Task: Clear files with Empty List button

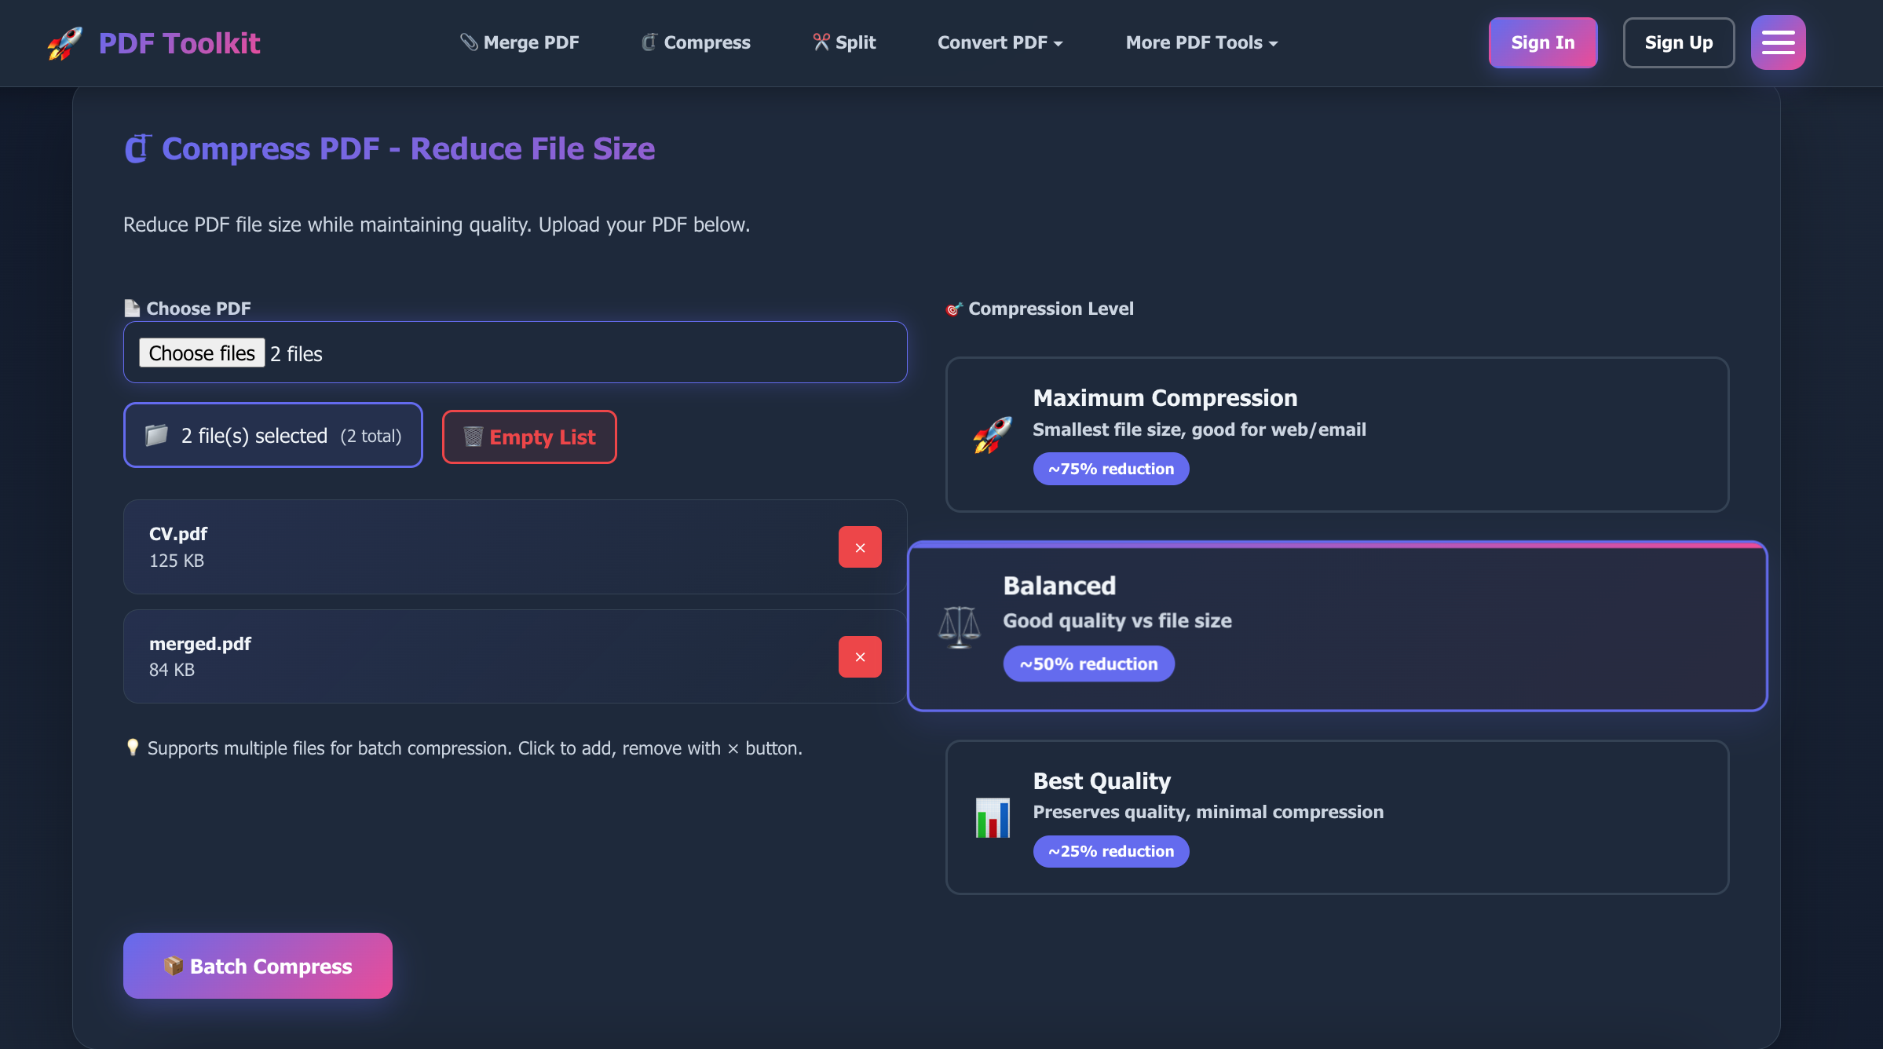Action: pos(529,437)
